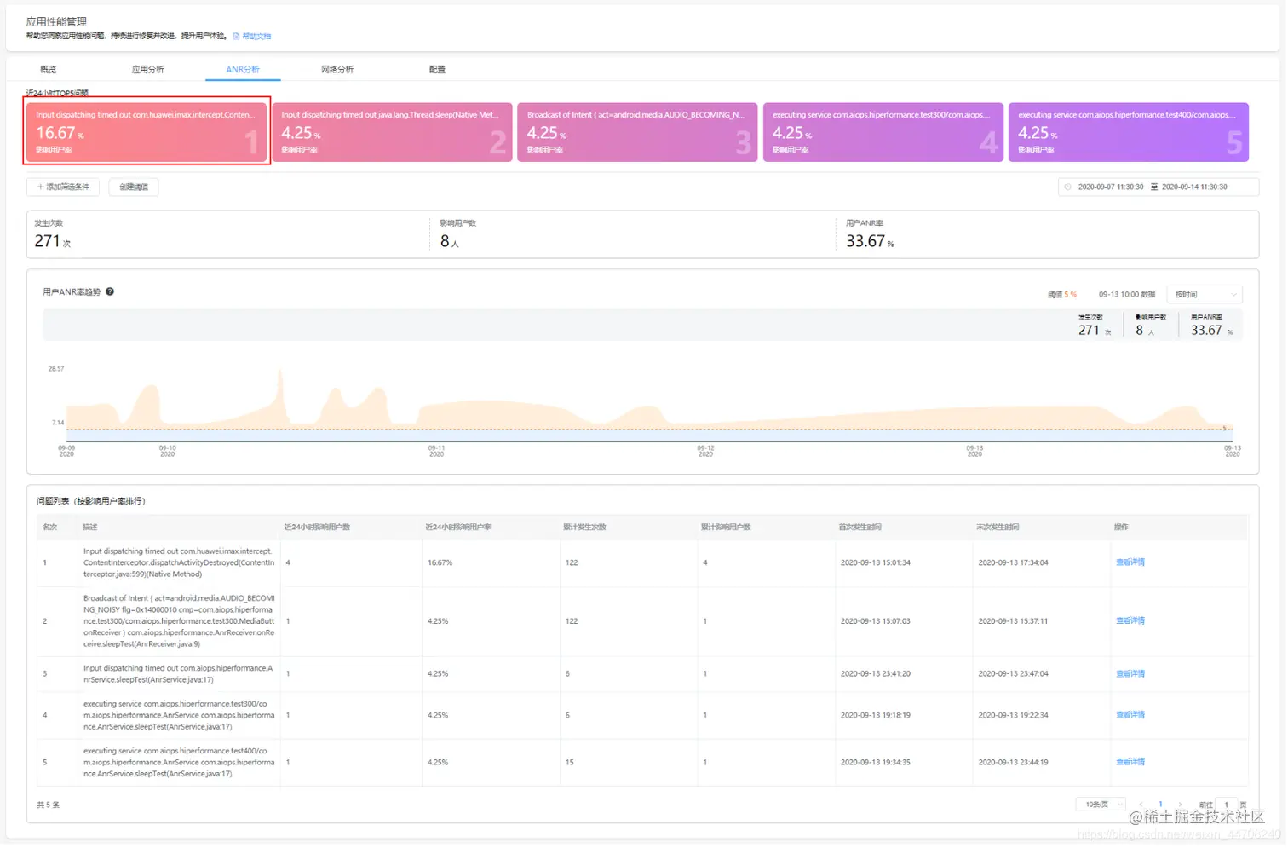The width and height of the screenshot is (1288, 848).
Task: Click 查看详情 for issue rank 5
Action: [1130, 762]
